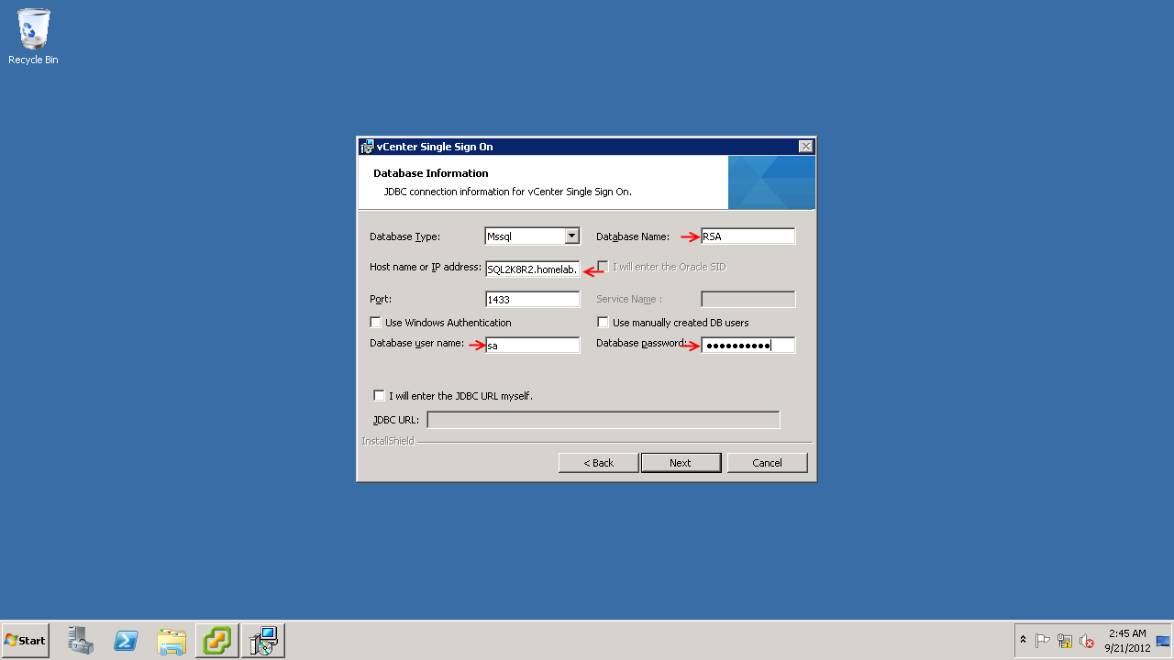Click the muted volume tray icon

1087,641
